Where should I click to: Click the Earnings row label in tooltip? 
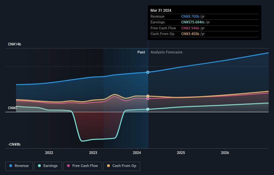[x=158, y=22]
